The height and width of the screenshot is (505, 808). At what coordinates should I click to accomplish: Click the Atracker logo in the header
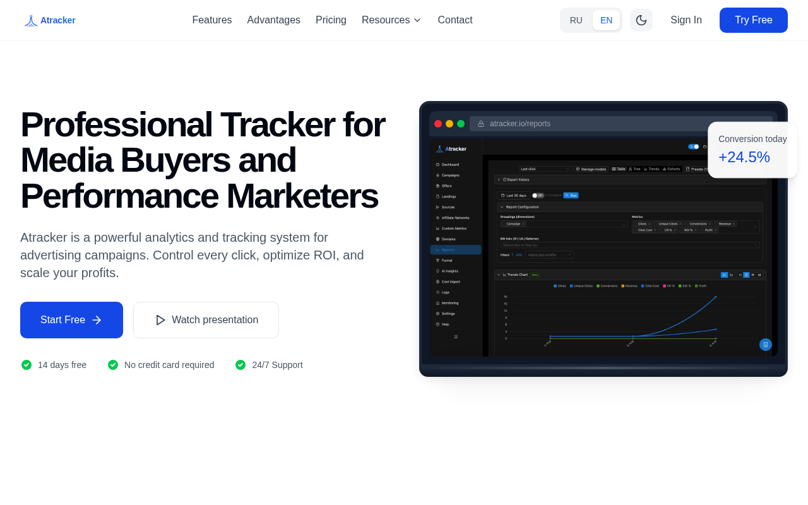point(50,20)
